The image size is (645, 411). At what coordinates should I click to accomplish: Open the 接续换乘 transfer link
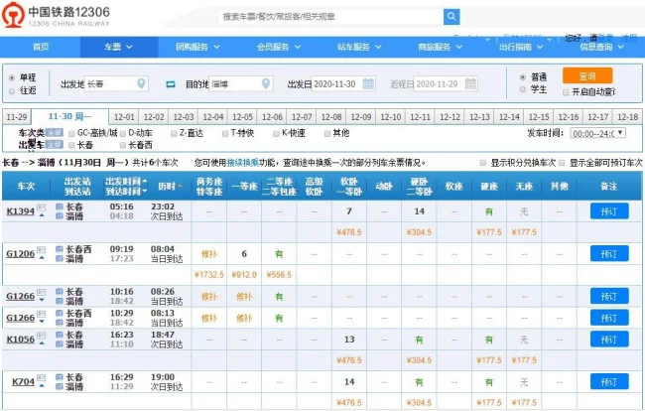[x=243, y=163]
